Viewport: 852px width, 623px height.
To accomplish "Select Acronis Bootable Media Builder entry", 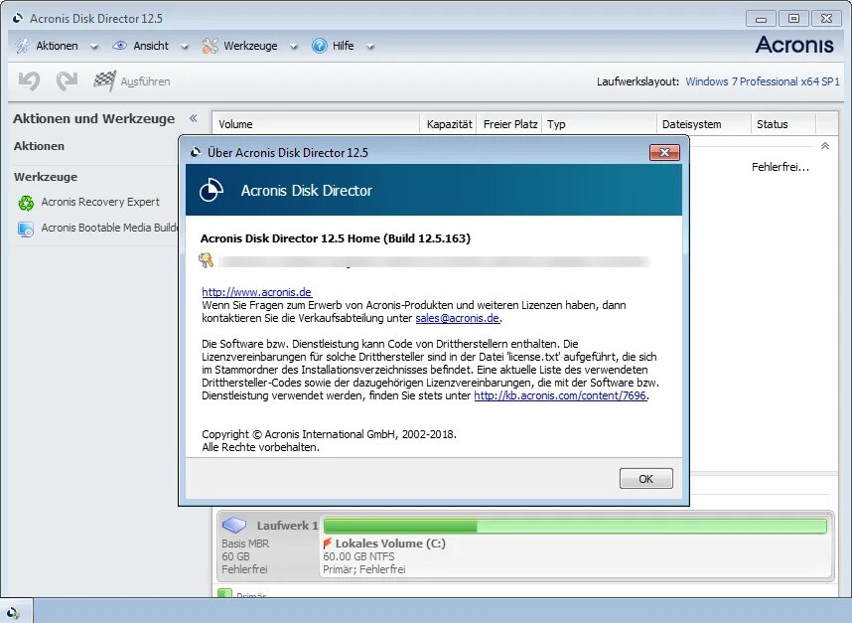I will tap(109, 228).
